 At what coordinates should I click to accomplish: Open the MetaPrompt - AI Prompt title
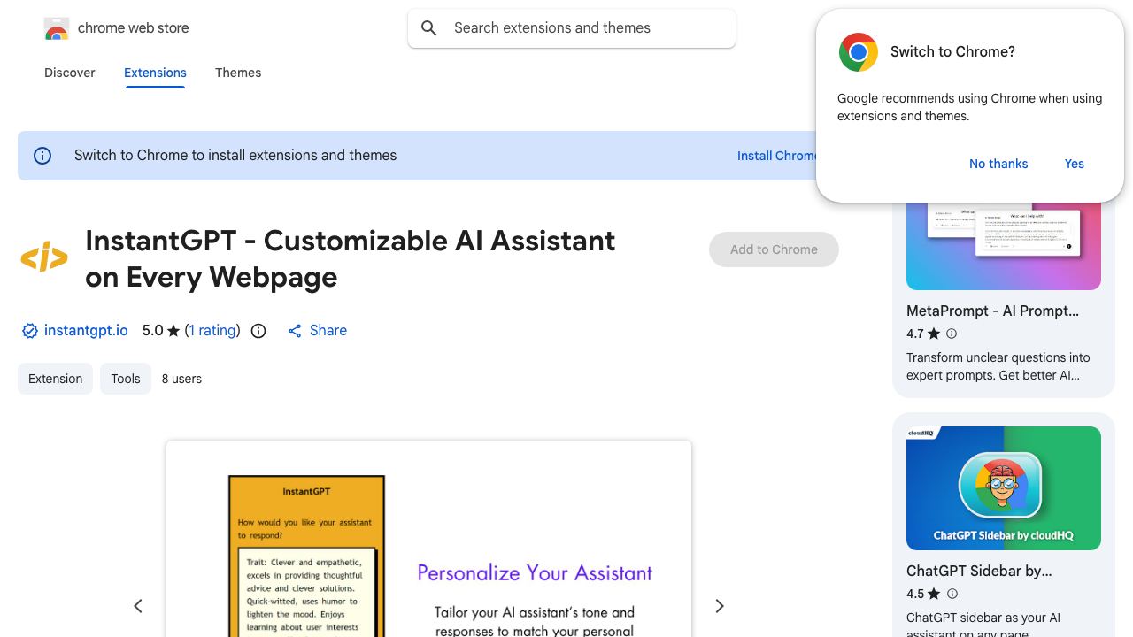(x=992, y=311)
